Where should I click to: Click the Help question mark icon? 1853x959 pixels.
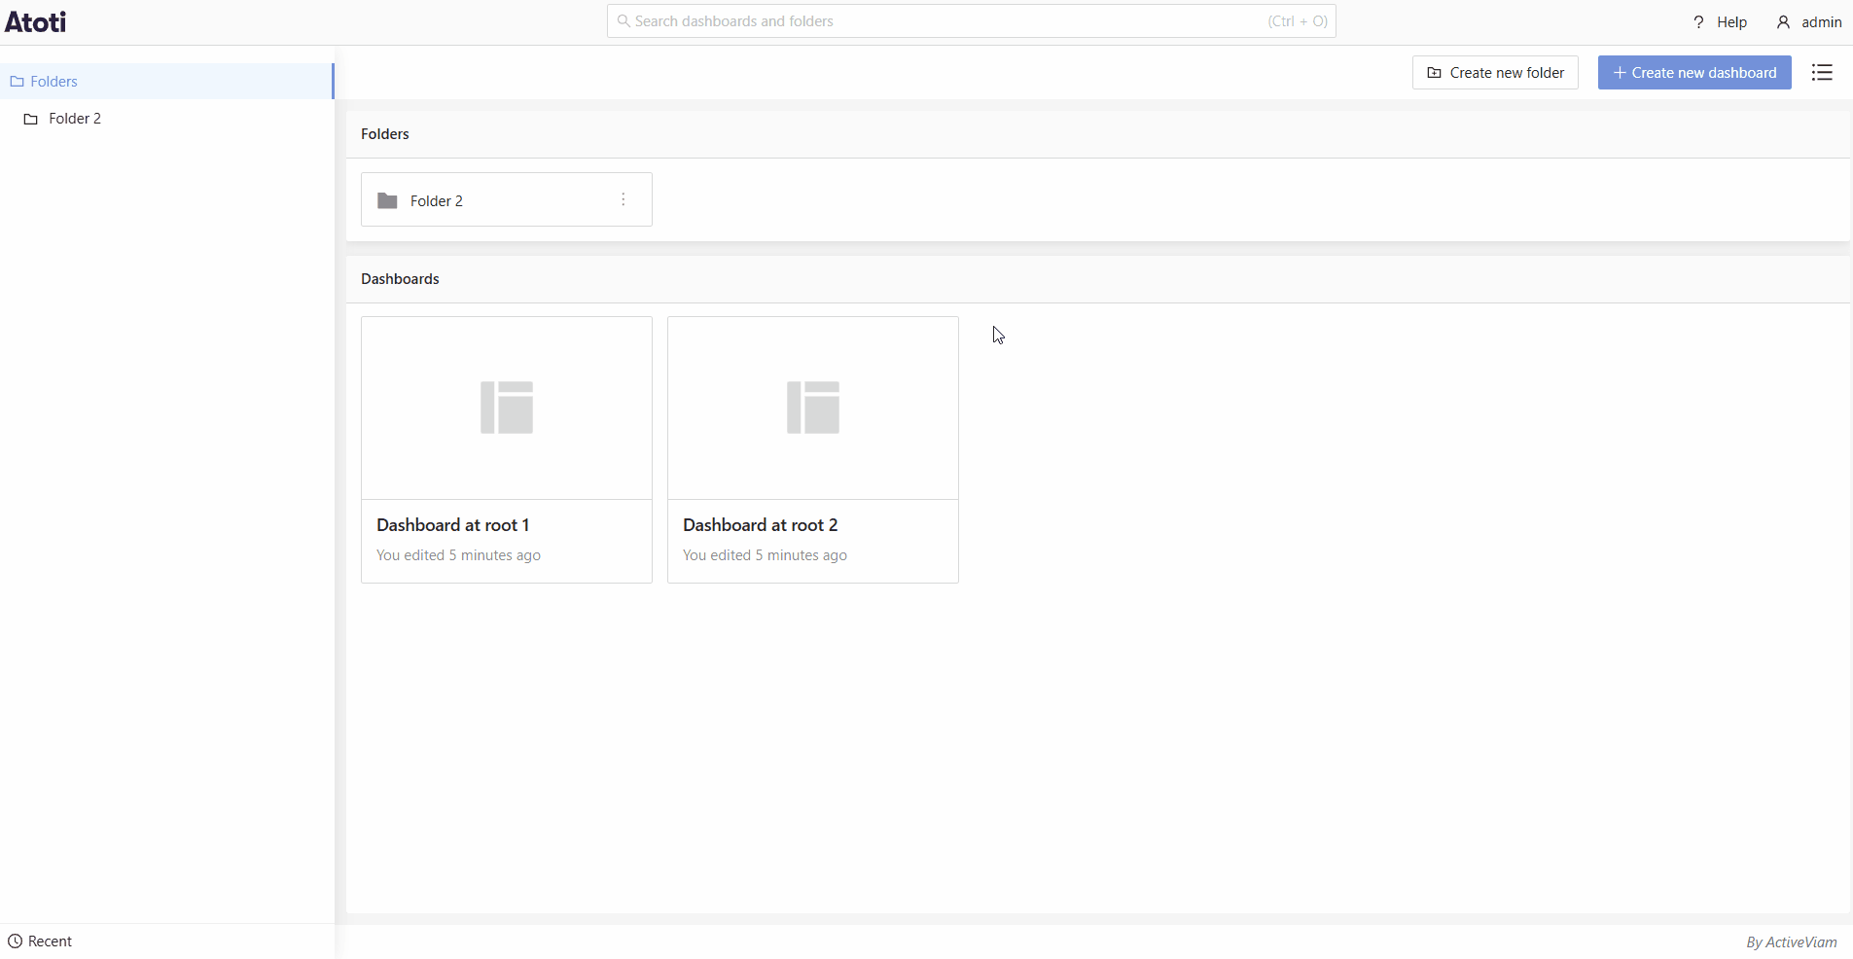(x=1698, y=22)
